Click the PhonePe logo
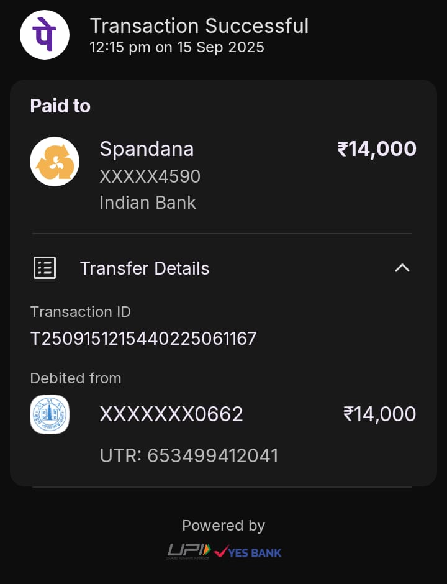447x584 pixels. coord(44,35)
